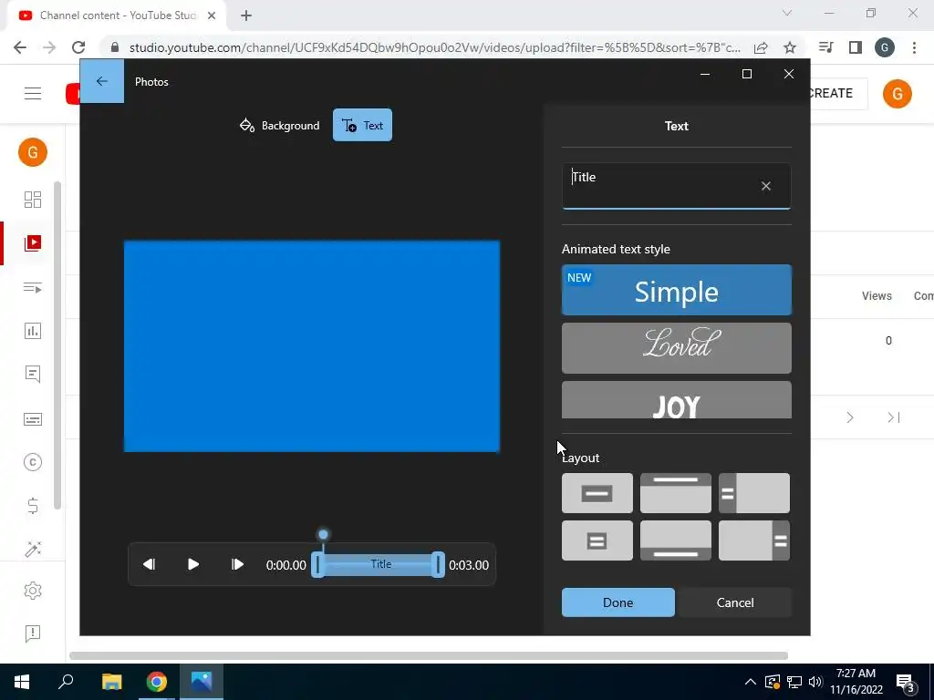Open Earn dollar icon in Studio sidebar
The width and height of the screenshot is (934, 700).
click(33, 506)
